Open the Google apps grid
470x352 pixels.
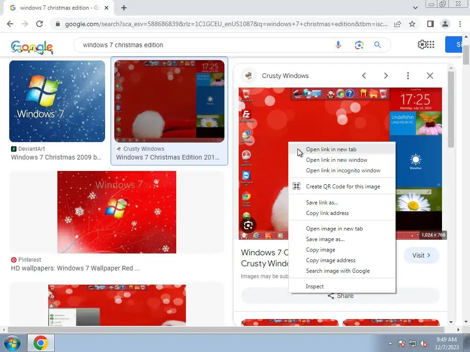tap(431, 44)
